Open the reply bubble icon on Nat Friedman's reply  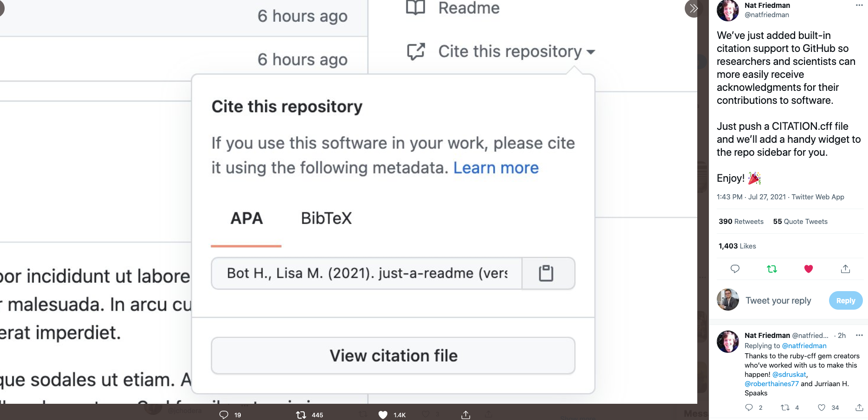[749, 407]
